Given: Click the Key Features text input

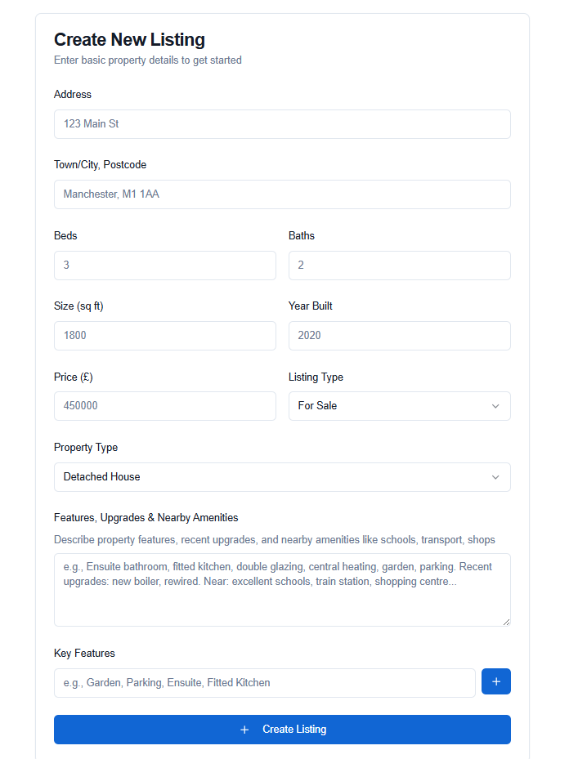Looking at the screenshot, I should coord(265,682).
